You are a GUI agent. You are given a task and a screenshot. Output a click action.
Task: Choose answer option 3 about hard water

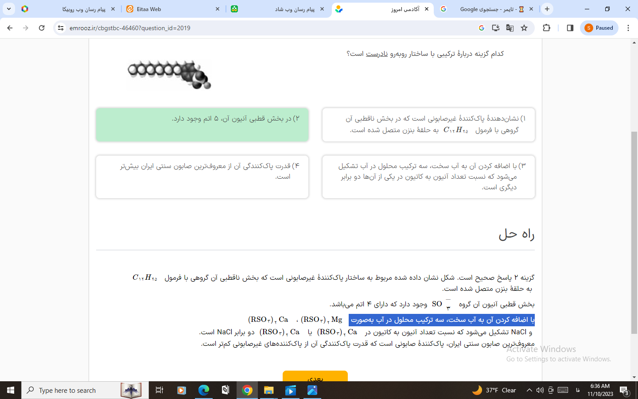coord(428,176)
